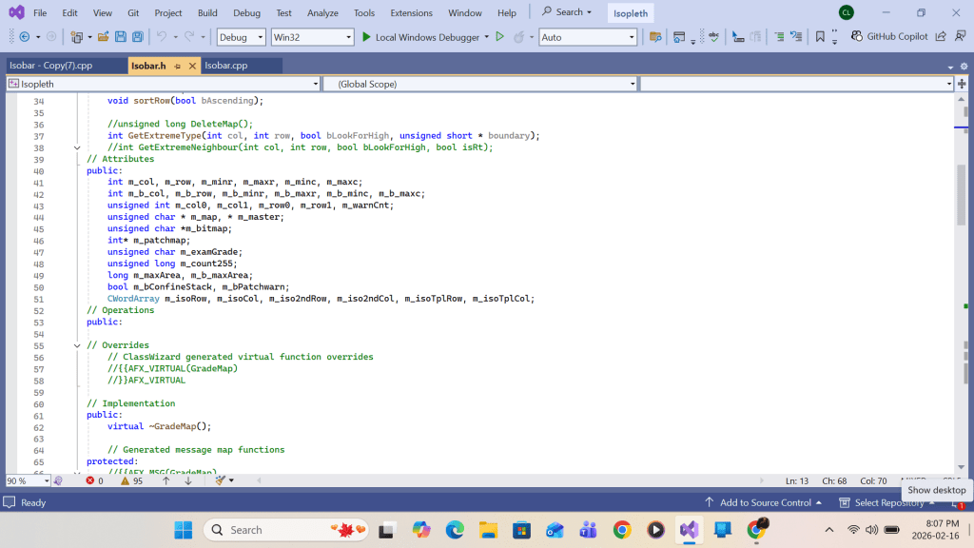Expand the Win32 platform dropdown
The width and height of the screenshot is (974, 548).
[x=311, y=37]
